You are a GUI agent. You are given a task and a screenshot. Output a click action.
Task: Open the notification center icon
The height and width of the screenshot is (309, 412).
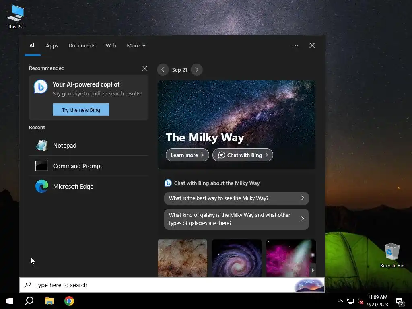pyautogui.click(x=400, y=301)
